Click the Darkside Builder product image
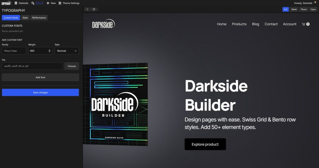Viewport: 319px width, 168px height. click(x=115, y=104)
